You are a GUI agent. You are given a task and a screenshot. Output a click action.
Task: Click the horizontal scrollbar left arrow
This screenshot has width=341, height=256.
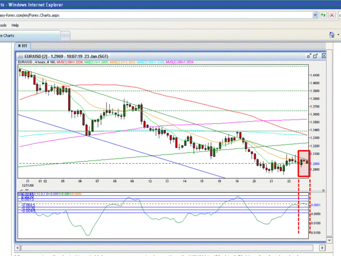17,248
